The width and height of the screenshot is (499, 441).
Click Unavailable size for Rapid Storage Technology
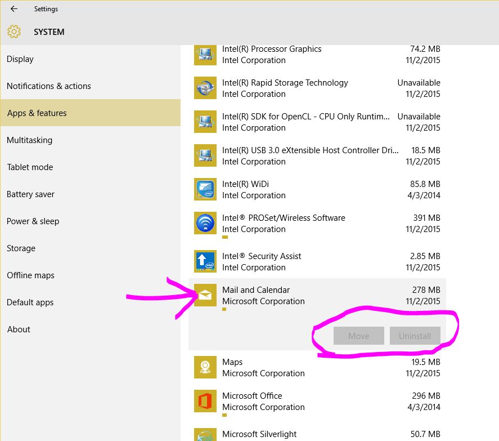click(419, 83)
